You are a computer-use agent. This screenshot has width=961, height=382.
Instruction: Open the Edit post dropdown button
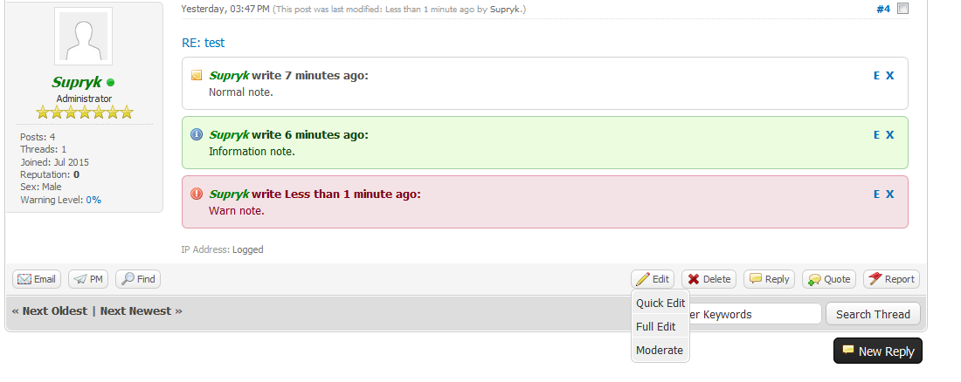coord(653,279)
